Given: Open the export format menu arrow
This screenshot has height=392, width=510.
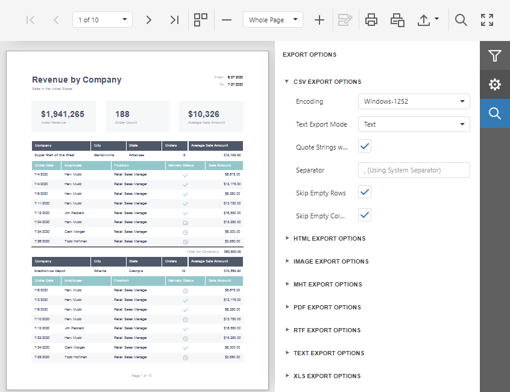Looking at the screenshot, I should [x=436, y=19].
